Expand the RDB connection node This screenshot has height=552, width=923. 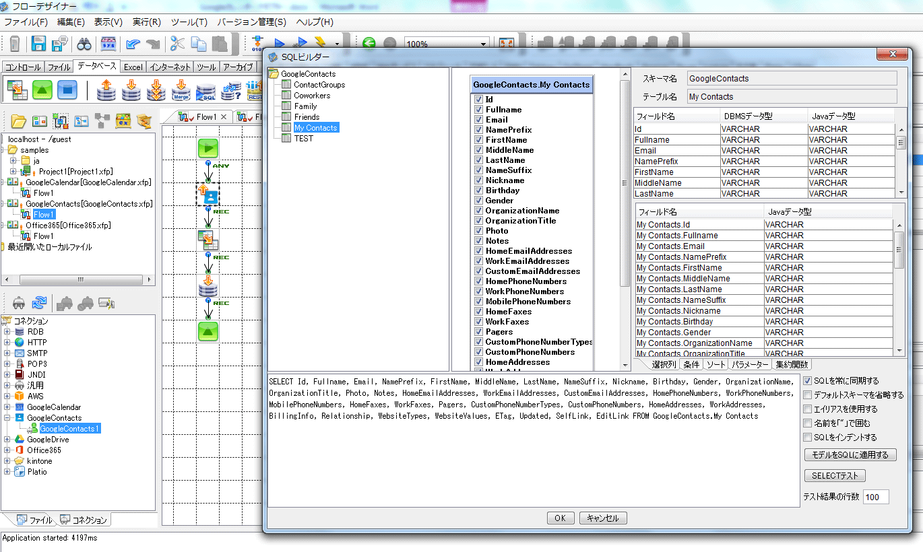(7, 332)
